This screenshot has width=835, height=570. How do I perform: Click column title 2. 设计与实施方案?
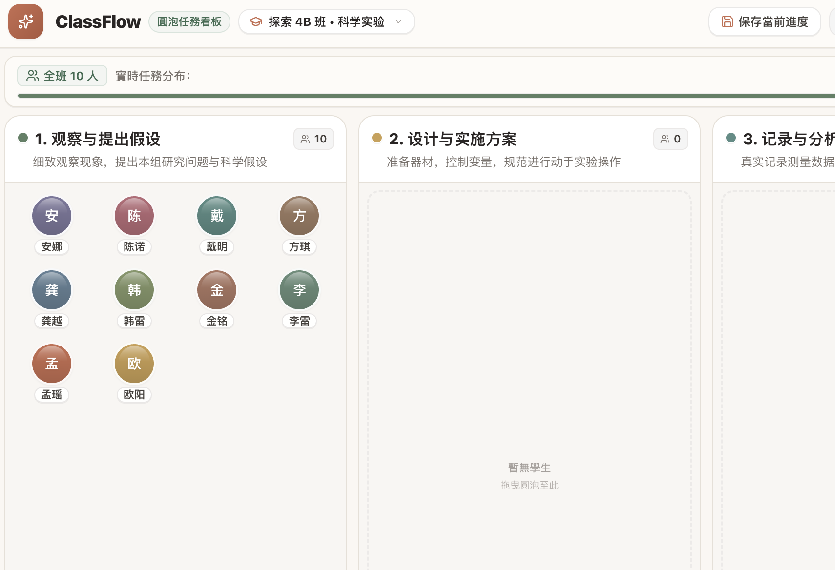click(x=453, y=139)
